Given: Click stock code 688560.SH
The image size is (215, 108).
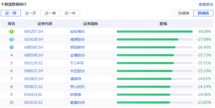Looking at the screenshot, I should click(x=33, y=47).
